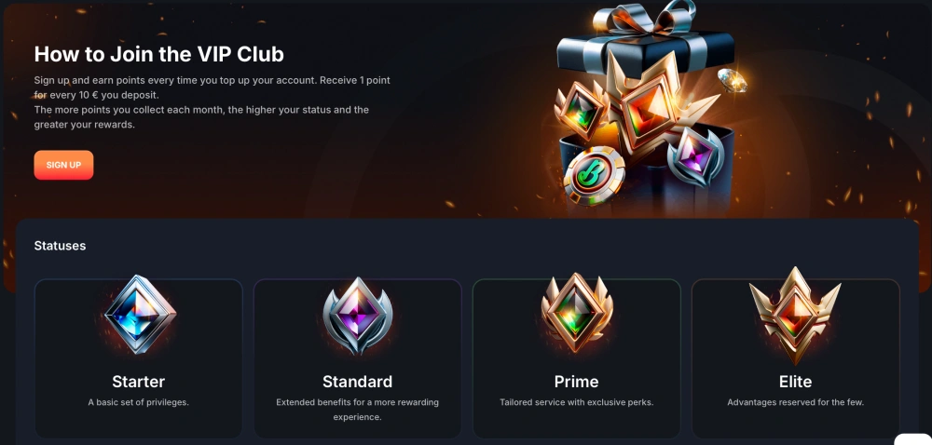Screen dimensions: 932x445
Task: Click the purple badge in gift box
Action: pyautogui.click(x=694, y=156)
